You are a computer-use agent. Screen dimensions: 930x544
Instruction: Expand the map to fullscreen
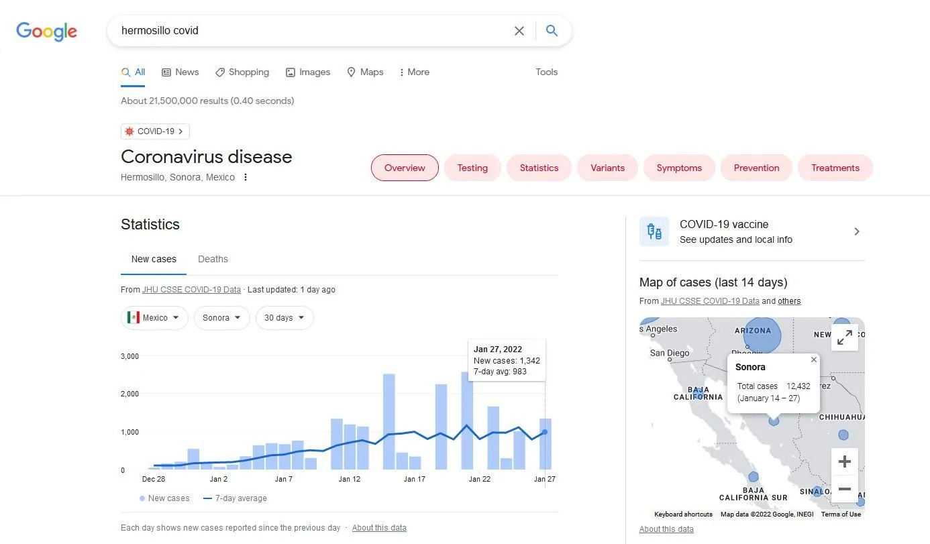[845, 337]
